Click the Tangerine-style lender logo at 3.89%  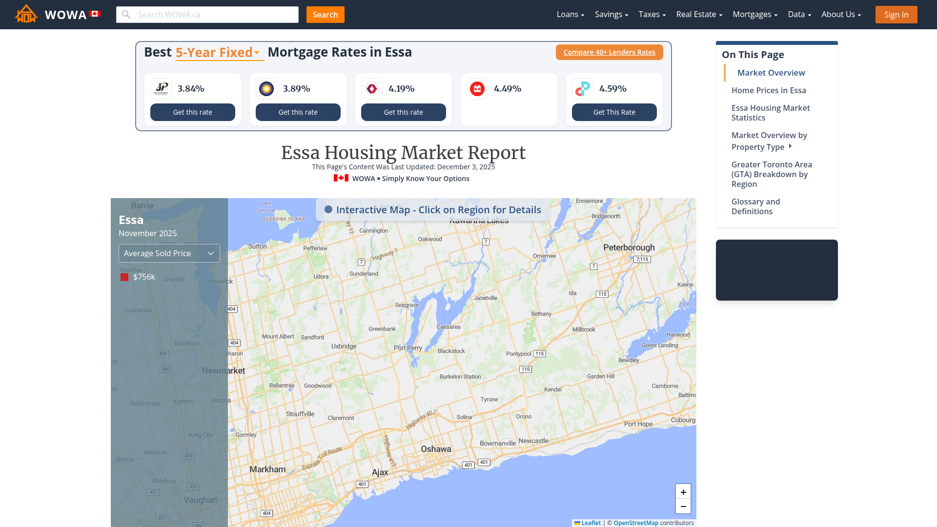(x=266, y=88)
